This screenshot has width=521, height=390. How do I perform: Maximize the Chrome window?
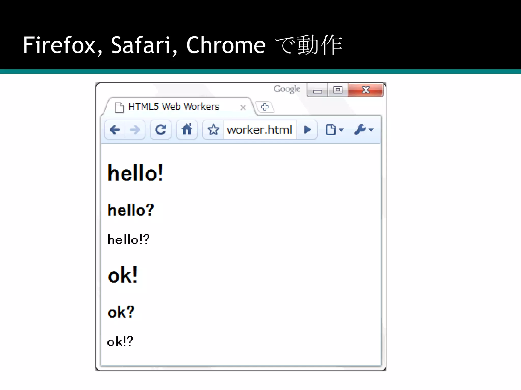pos(338,90)
